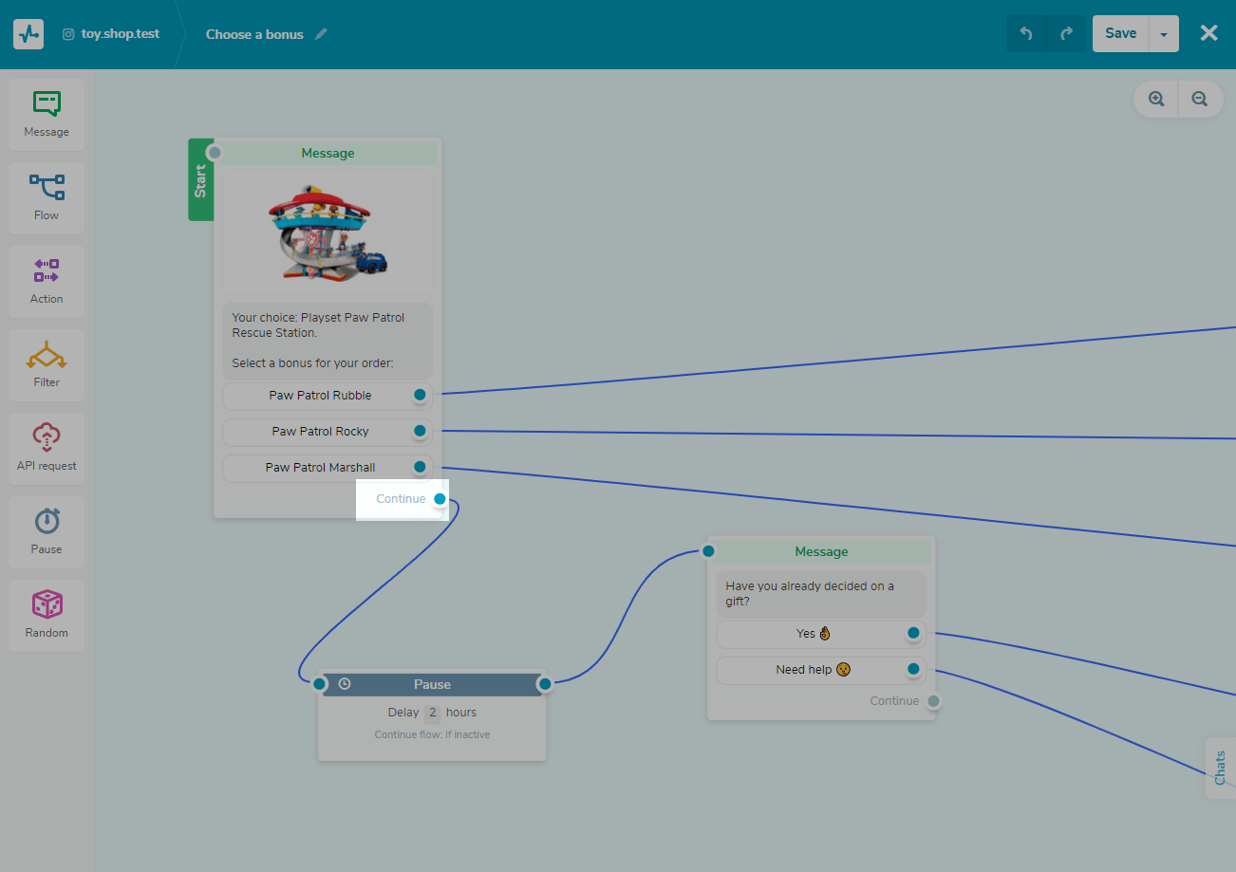Open toy.shop.test bot breadcrumb
Image resolution: width=1236 pixels, height=872 pixels.
(x=111, y=34)
